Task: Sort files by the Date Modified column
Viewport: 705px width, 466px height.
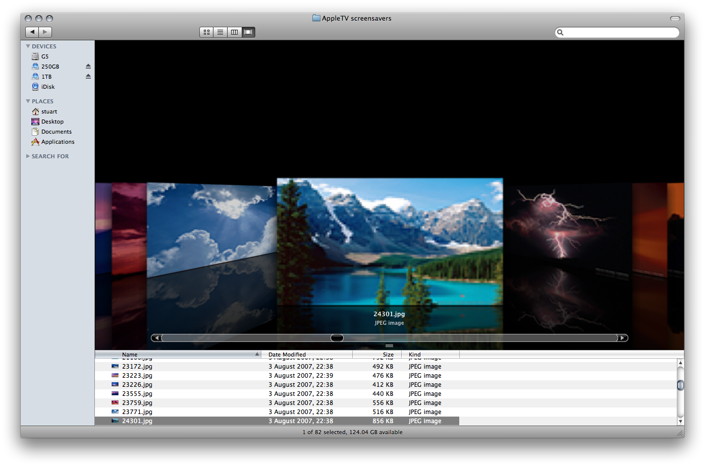Action: point(307,355)
